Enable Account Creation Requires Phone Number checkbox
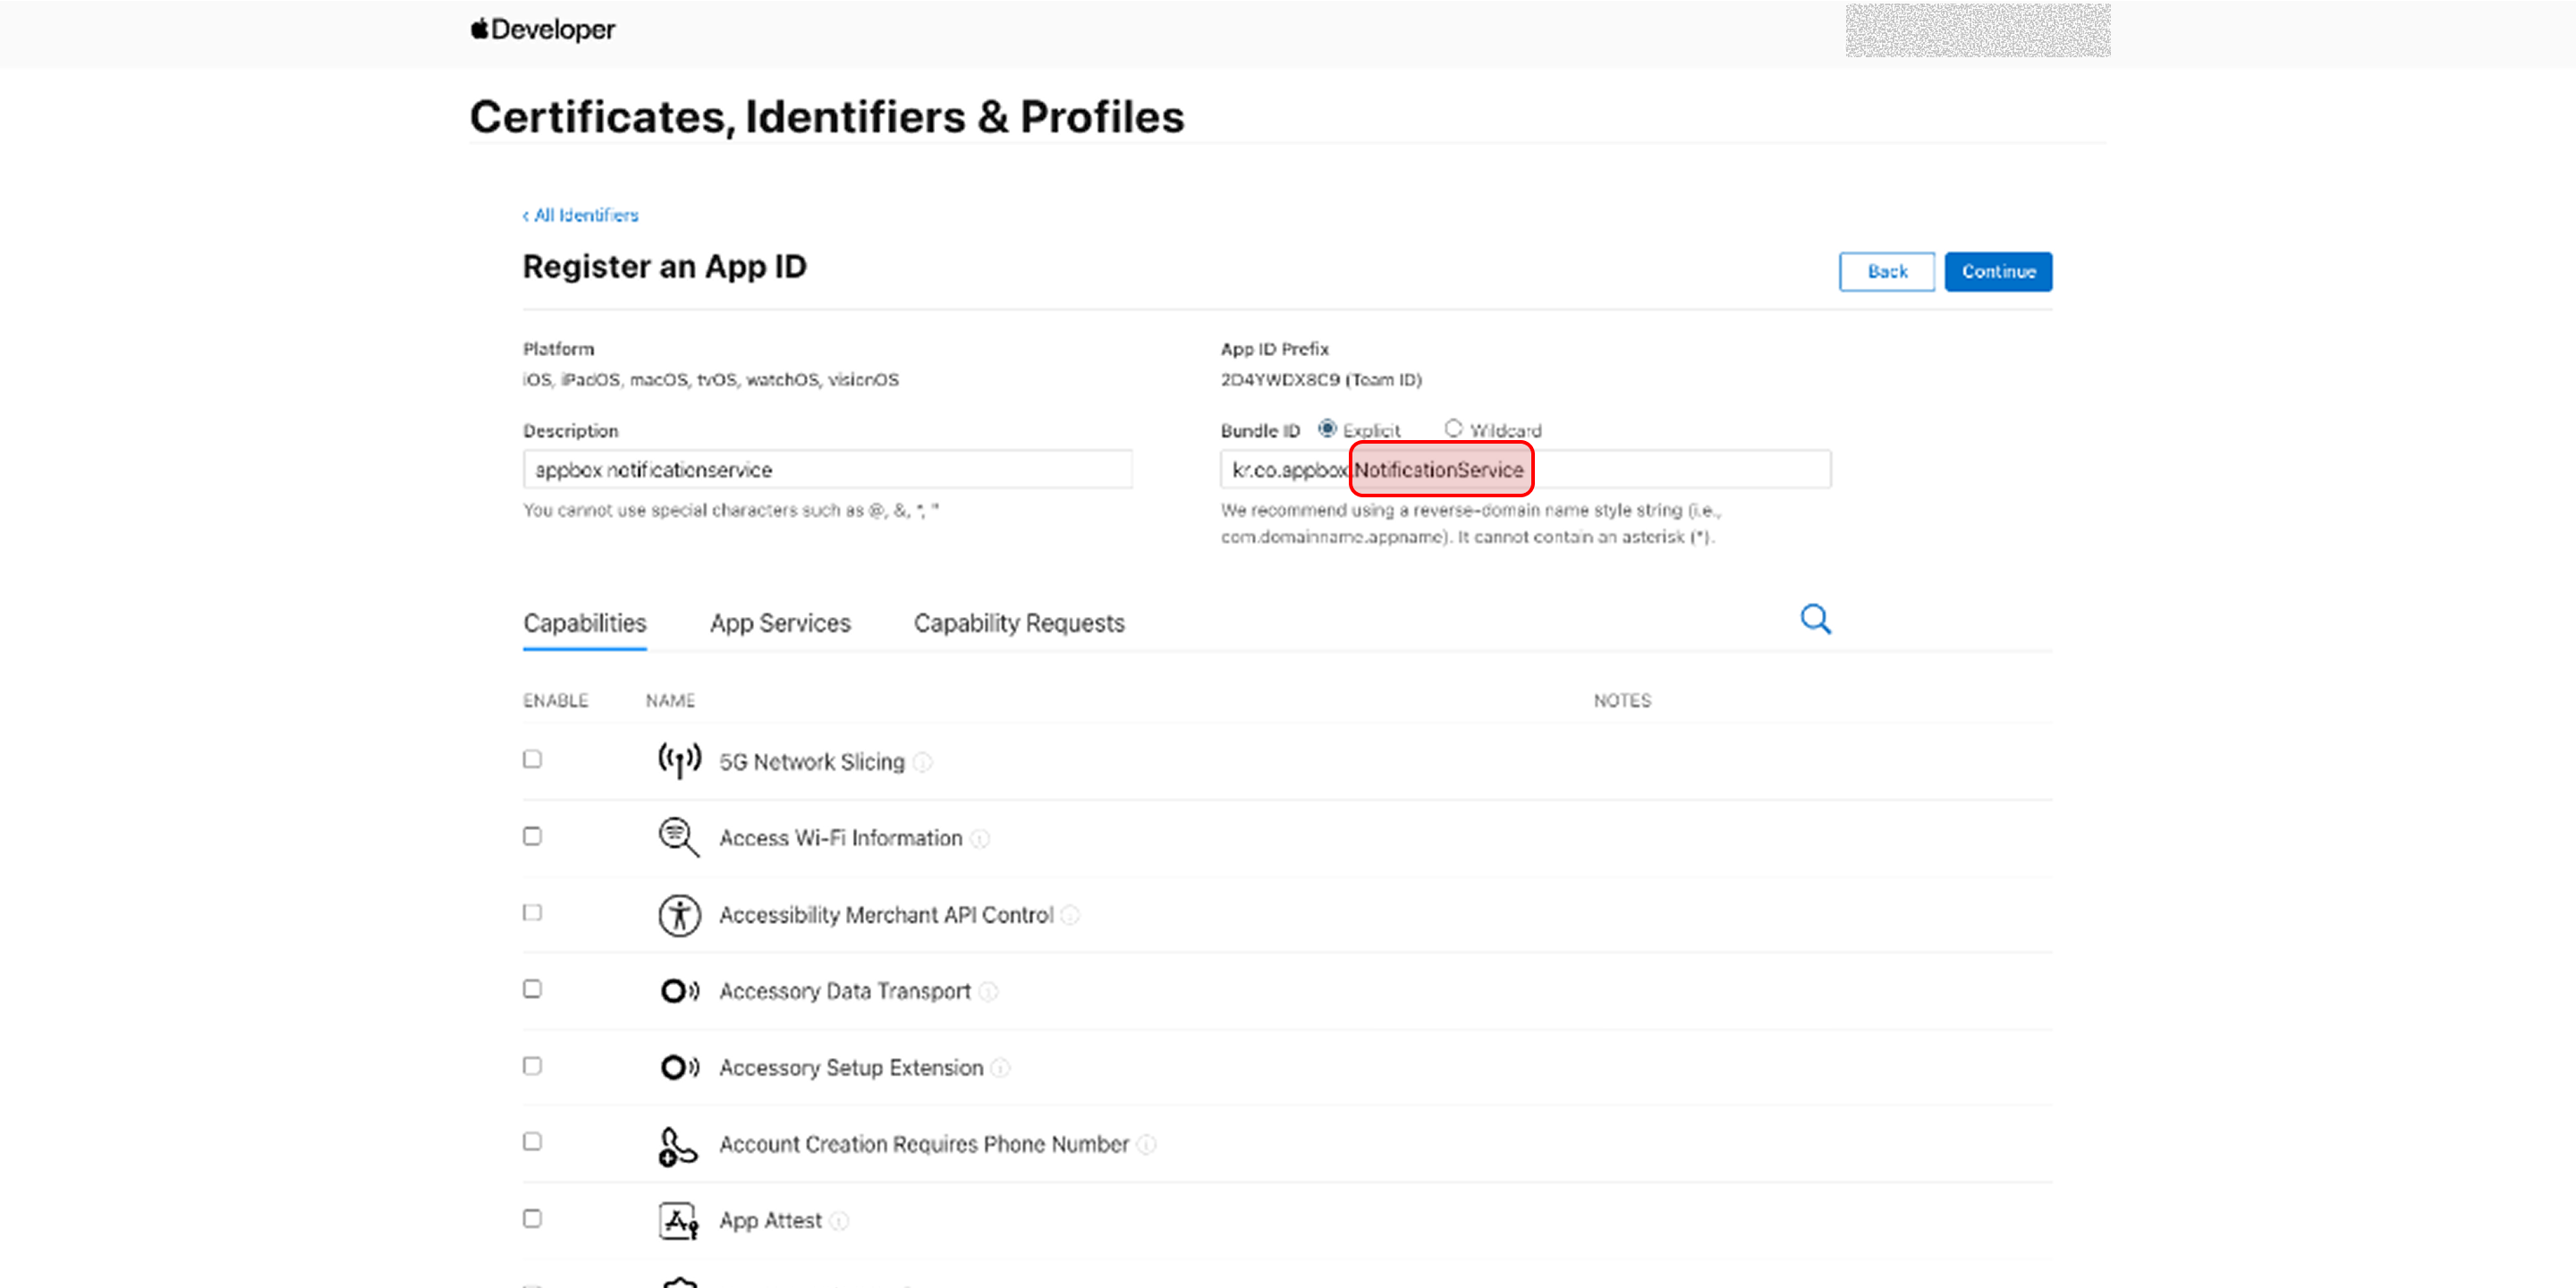The height and width of the screenshot is (1288, 2576). click(x=532, y=1142)
